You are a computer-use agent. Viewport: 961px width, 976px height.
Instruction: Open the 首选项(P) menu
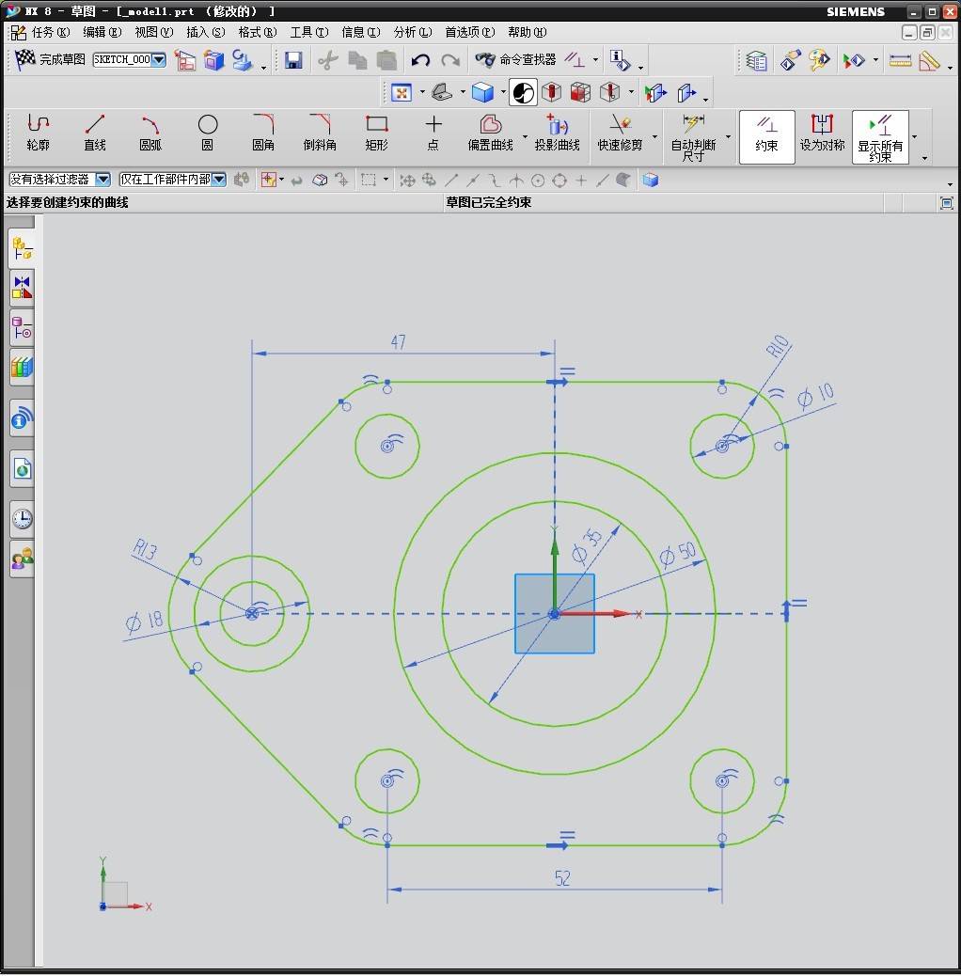click(x=470, y=32)
